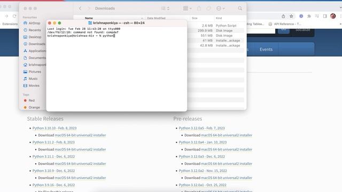The height and width of the screenshot is (192, 342).
Task: Open Python 3.11.2 - Feb. 8, 2023 link
Action: (x=53, y=142)
